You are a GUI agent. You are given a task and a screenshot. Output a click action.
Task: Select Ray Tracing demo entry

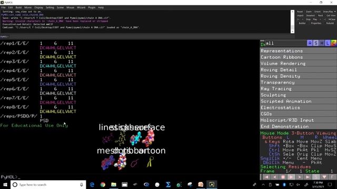coord(299,89)
